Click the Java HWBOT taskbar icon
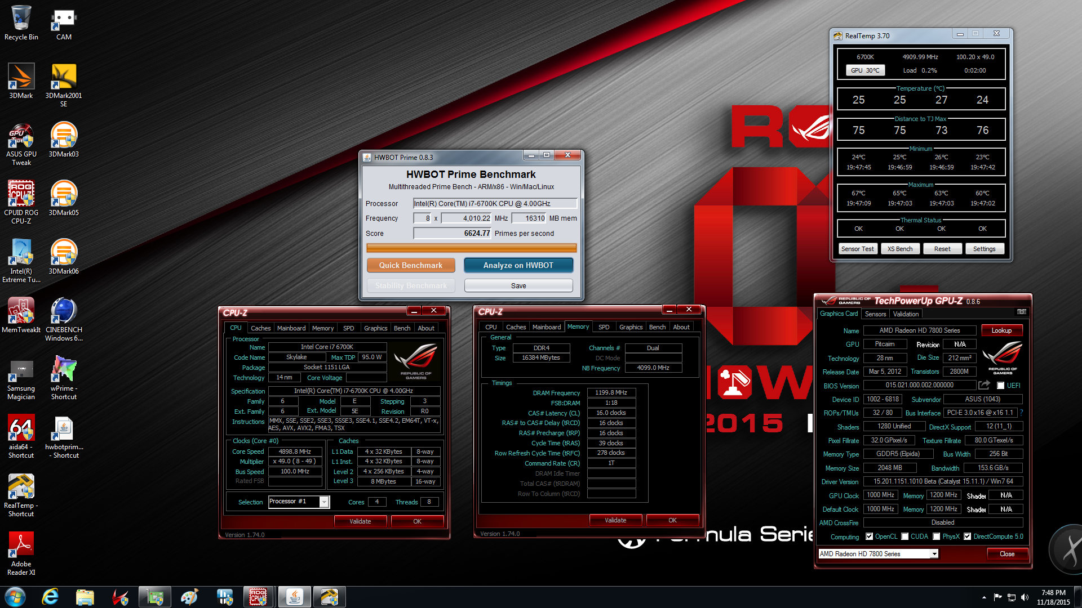Viewport: 1082px width, 608px height. 294,597
